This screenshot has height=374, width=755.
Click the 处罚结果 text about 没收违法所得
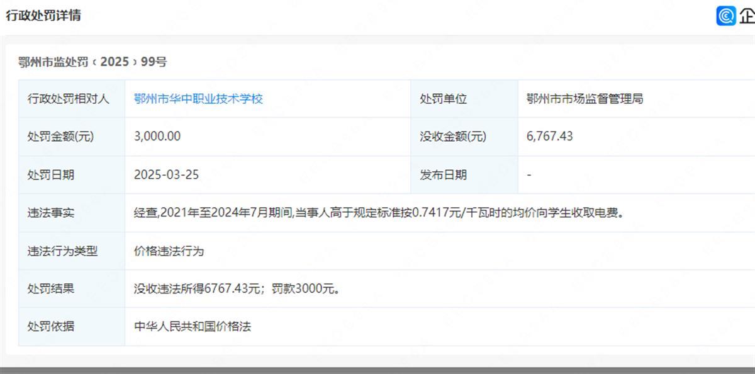[x=237, y=289]
